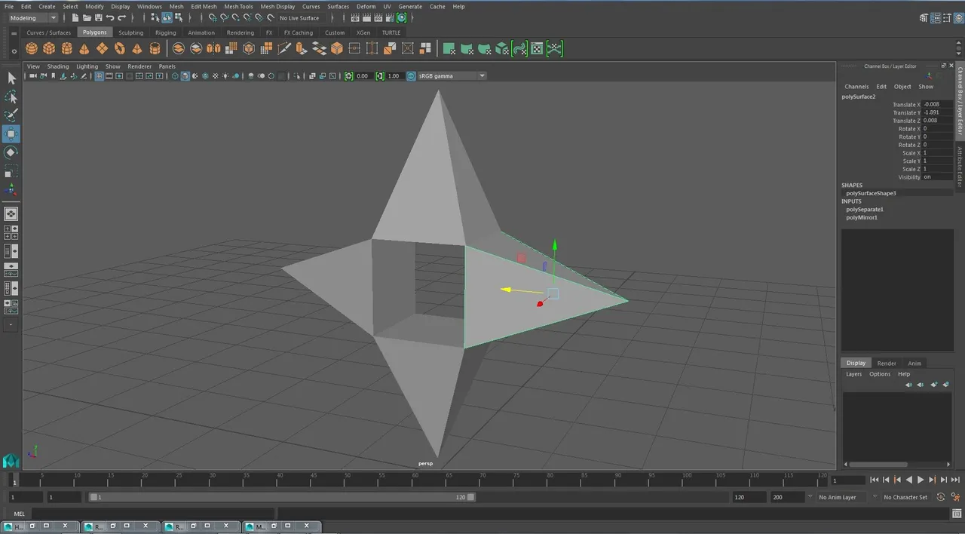Click the playback end 120 field

click(749, 497)
